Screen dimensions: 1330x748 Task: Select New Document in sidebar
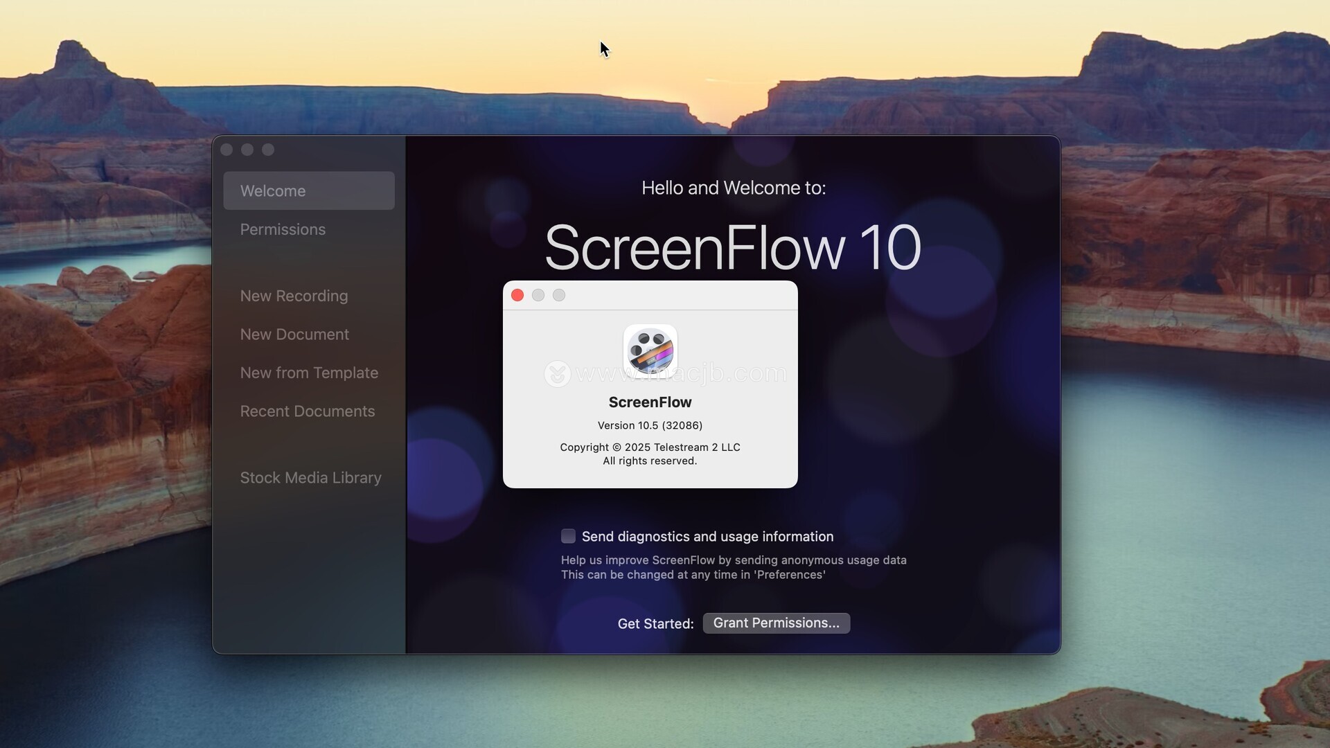tap(294, 335)
